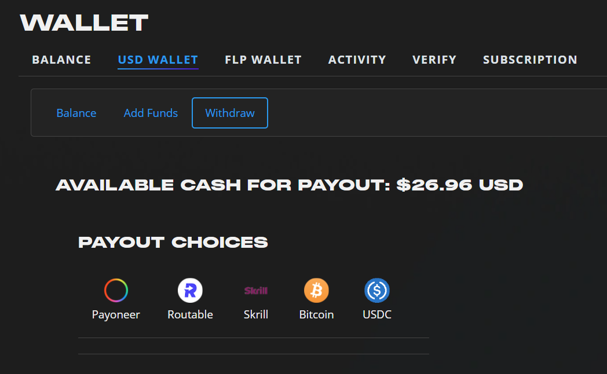This screenshot has width=607, height=374.
Task: Pick the Skrill logo icon
Action: pos(256,291)
